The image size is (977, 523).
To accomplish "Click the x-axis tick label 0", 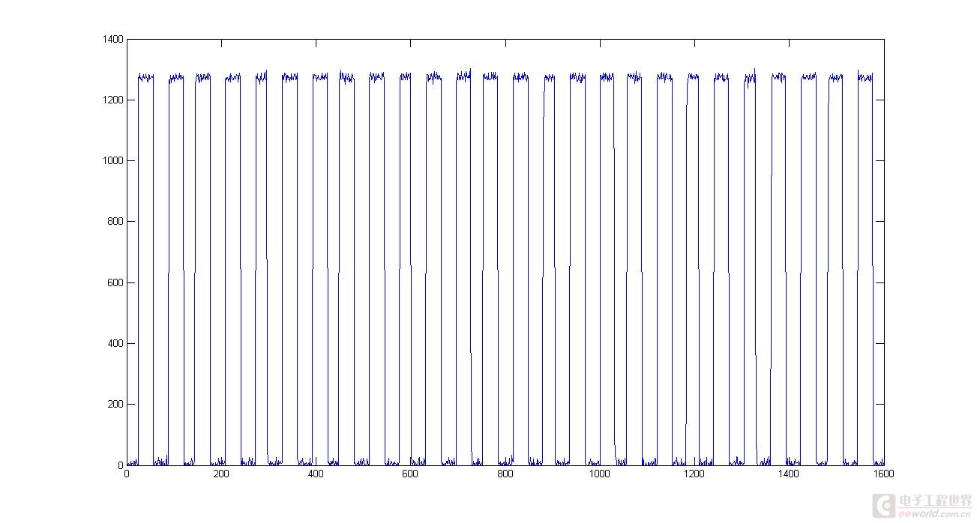I will pyautogui.click(x=127, y=474).
